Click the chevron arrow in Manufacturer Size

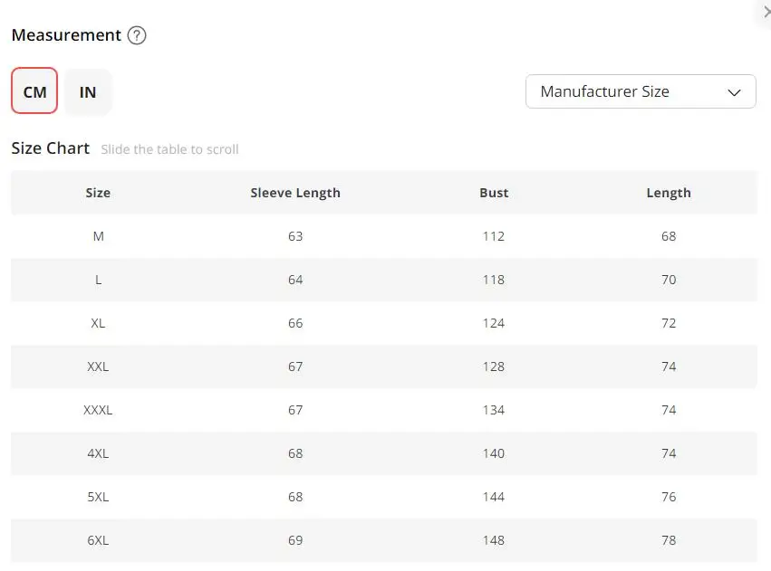pyautogui.click(x=734, y=92)
